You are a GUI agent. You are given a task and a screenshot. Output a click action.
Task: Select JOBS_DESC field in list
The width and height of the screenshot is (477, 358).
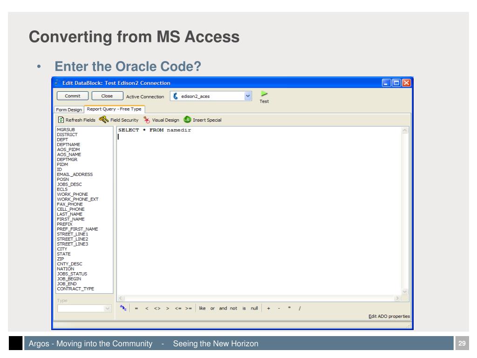tap(69, 185)
